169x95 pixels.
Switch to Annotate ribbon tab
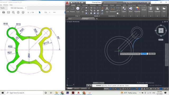[x=85, y=5]
